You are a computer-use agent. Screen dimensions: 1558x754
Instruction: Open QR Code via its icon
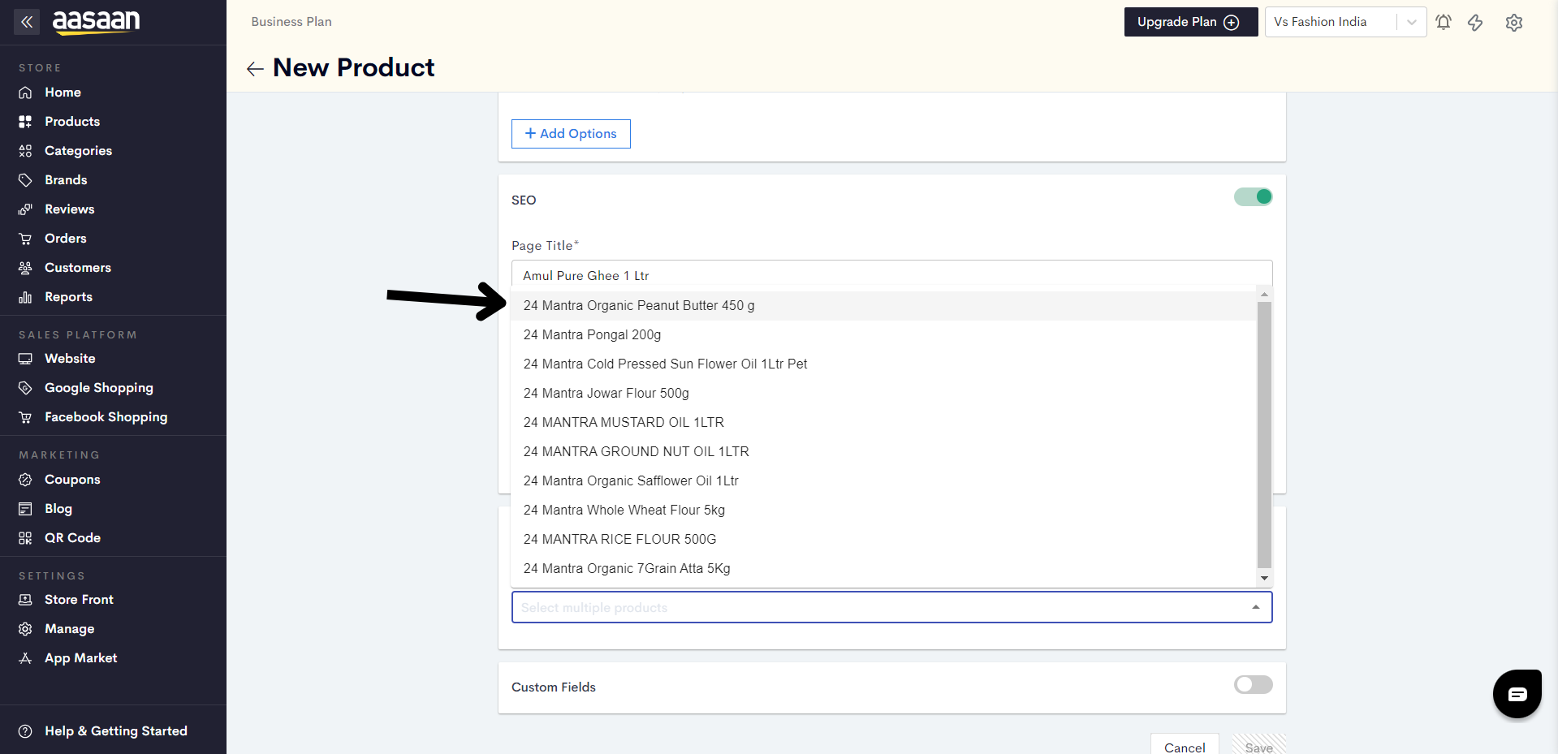point(25,538)
